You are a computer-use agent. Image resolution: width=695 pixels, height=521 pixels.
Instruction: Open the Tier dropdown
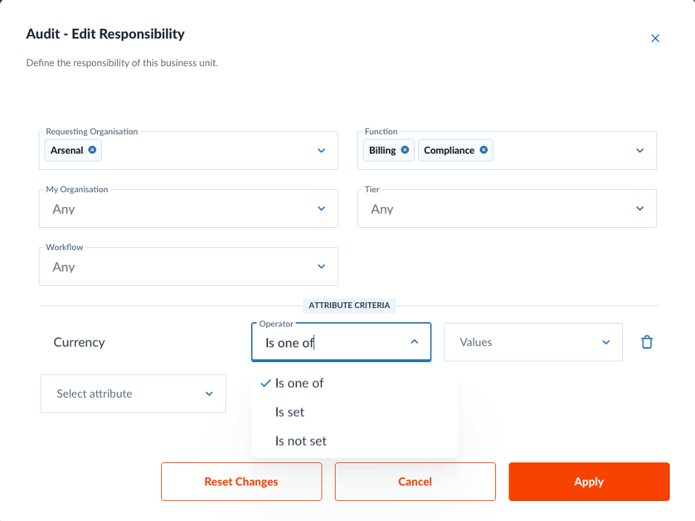(506, 209)
